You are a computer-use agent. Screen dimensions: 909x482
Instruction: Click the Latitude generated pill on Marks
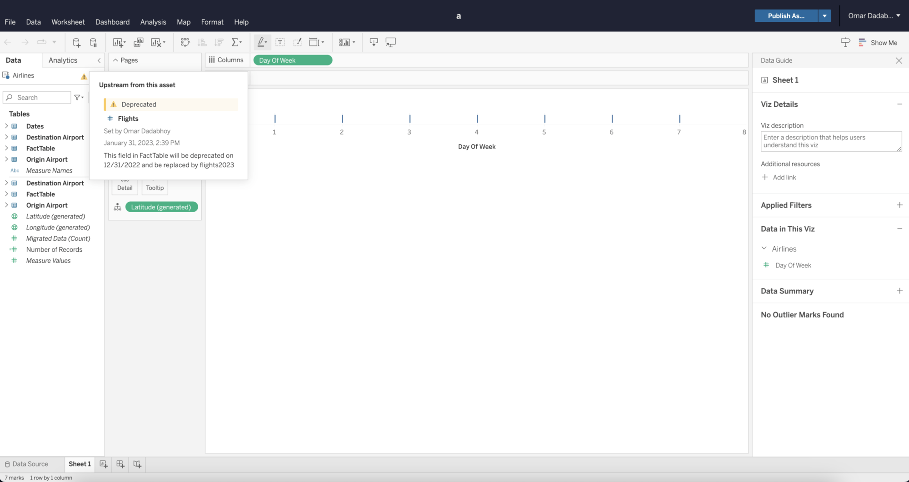[161, 207]
